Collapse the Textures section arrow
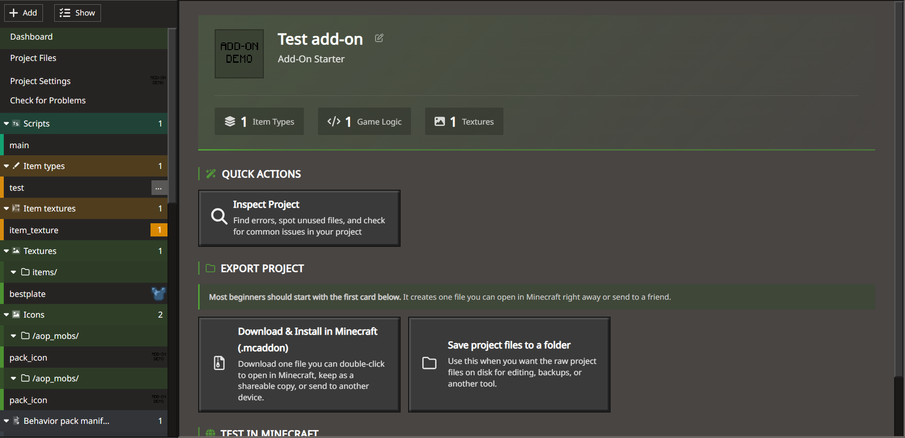 [x=6, y=251]
